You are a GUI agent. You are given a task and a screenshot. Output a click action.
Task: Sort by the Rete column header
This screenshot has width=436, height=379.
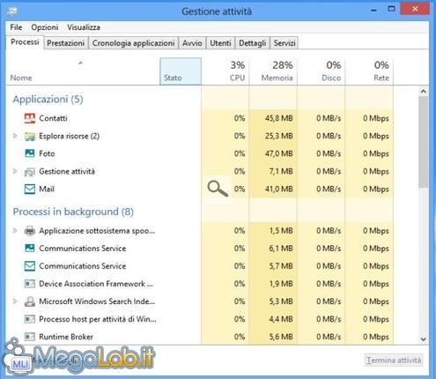(x=369, y=71)
